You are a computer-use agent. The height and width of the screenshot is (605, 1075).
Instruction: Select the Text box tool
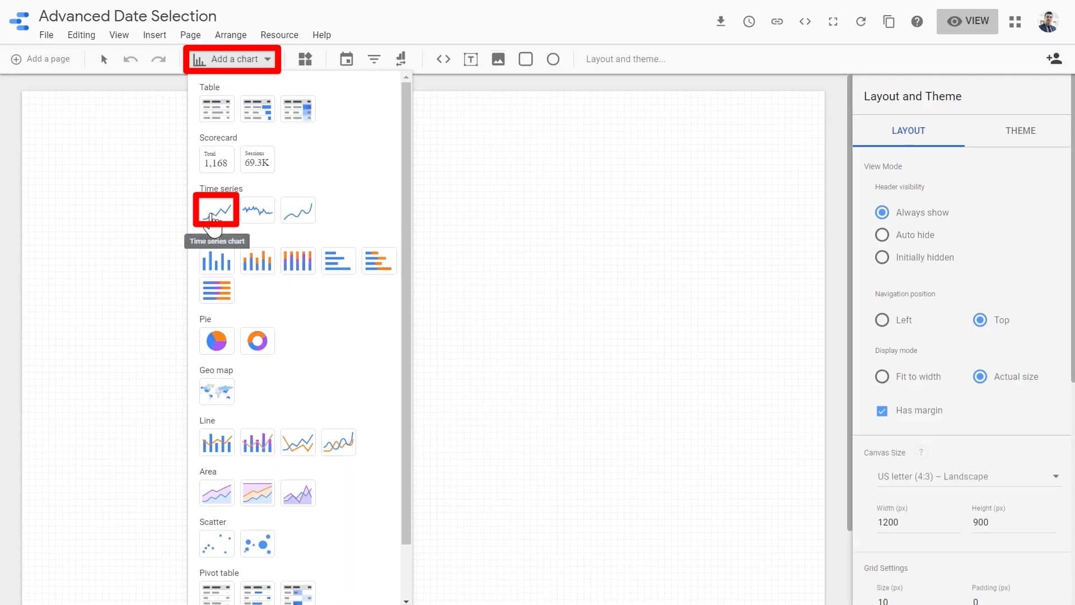pyautogui.click(x=471, y=59)
